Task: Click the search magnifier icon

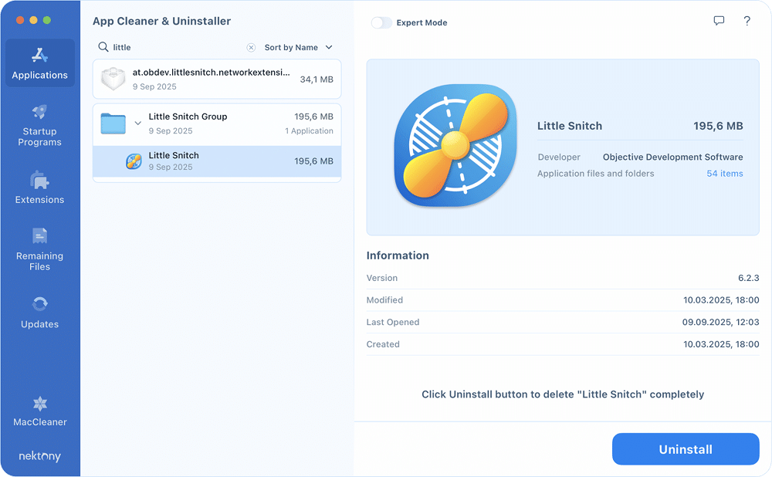Action: (x=103, y=47)
